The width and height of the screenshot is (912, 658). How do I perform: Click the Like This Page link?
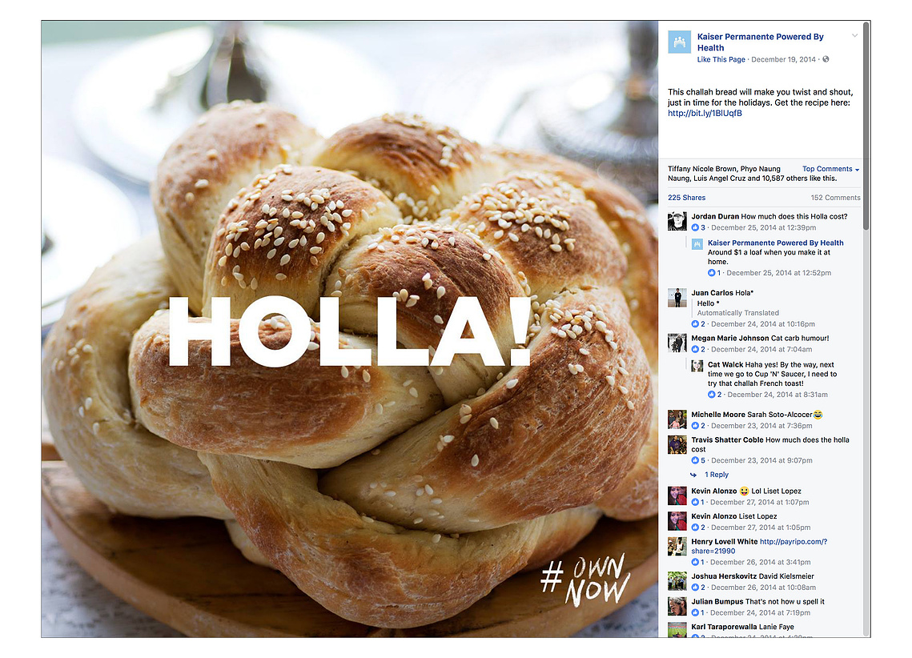click(x=721, y=59)
